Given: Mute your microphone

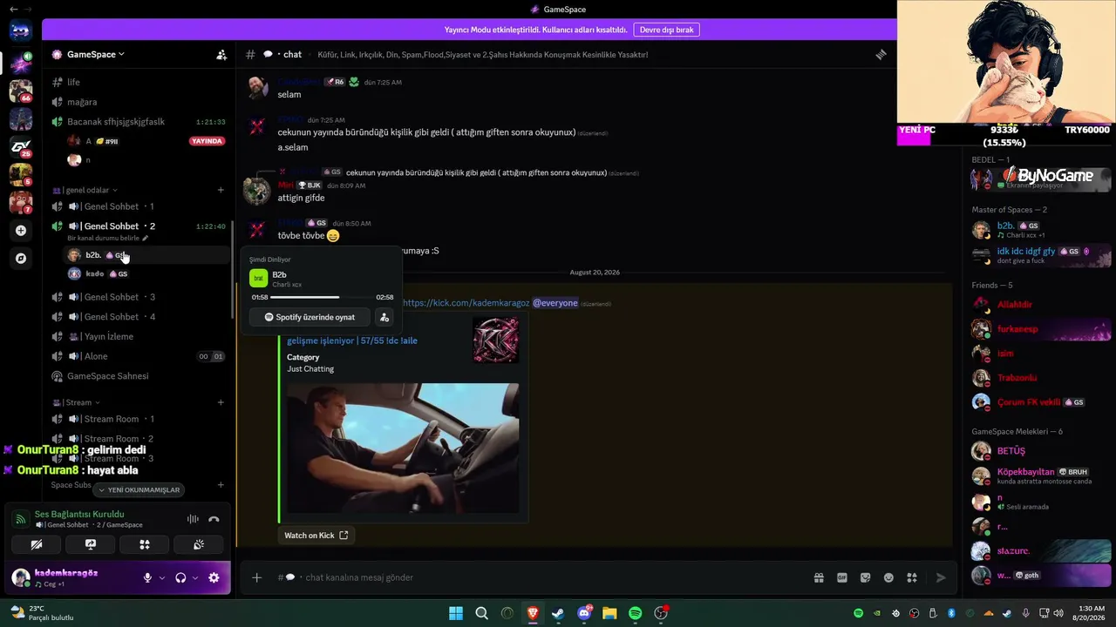Looking at the screenshot, I should pos(147,577).
